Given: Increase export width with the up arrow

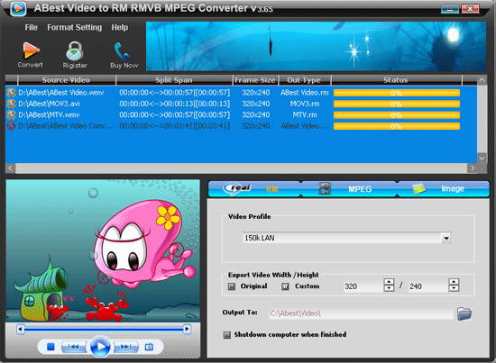Looking at the screenshot, I should pos(389,282).
